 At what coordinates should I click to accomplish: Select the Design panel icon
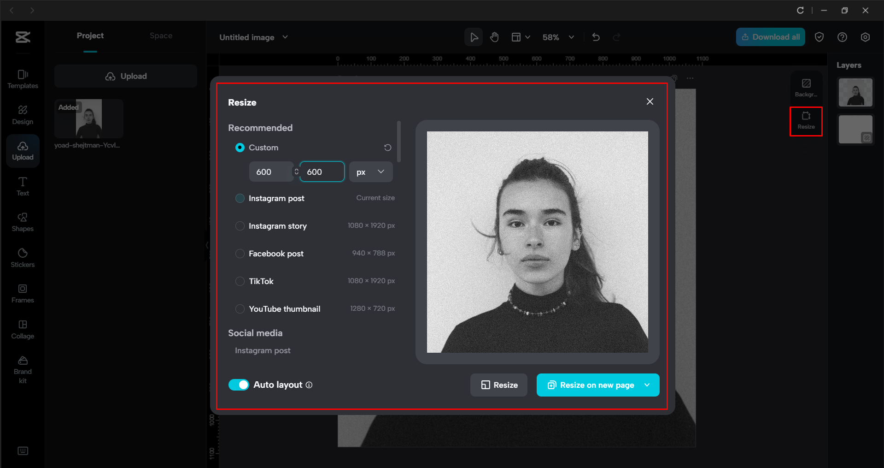tap(22, 114)
